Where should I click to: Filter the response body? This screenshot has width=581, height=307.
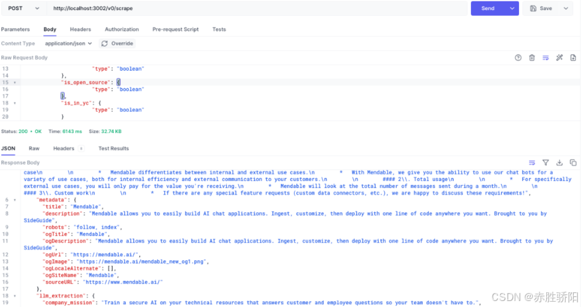point(546,162)
